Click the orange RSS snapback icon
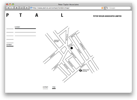The width and height of the screenshot is (137, 100). tap(102, 8)
